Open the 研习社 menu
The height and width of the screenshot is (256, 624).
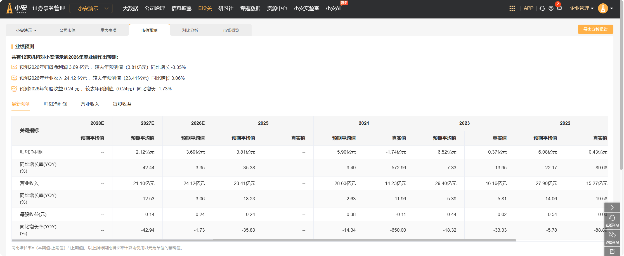[x=226, y=8]
